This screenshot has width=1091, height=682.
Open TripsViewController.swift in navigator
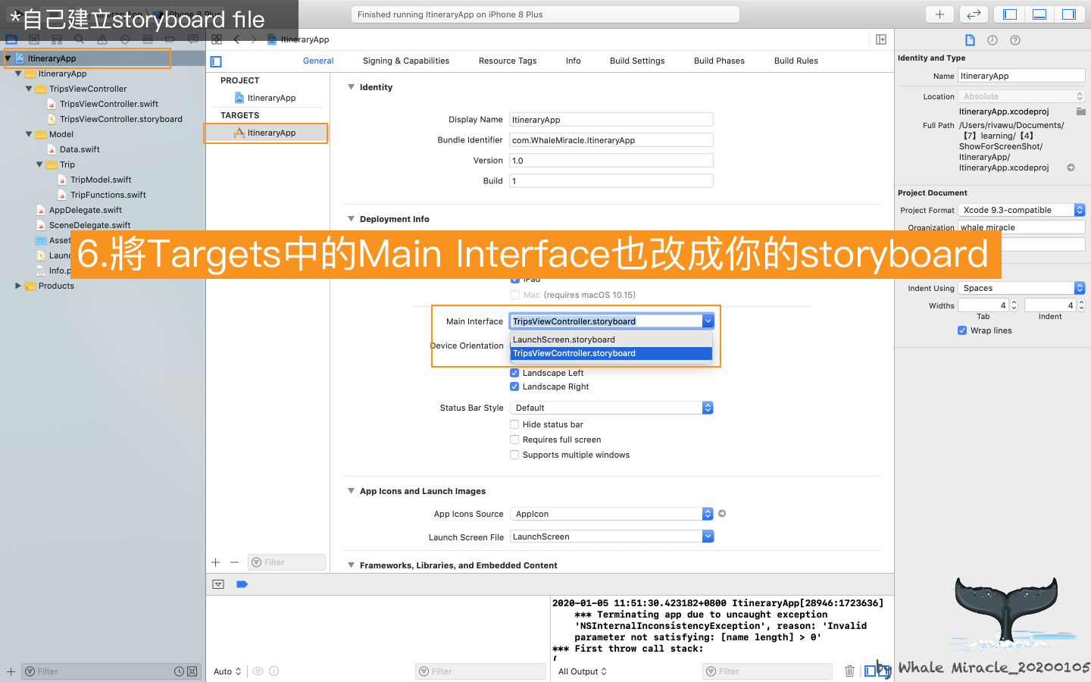[109, 104]
